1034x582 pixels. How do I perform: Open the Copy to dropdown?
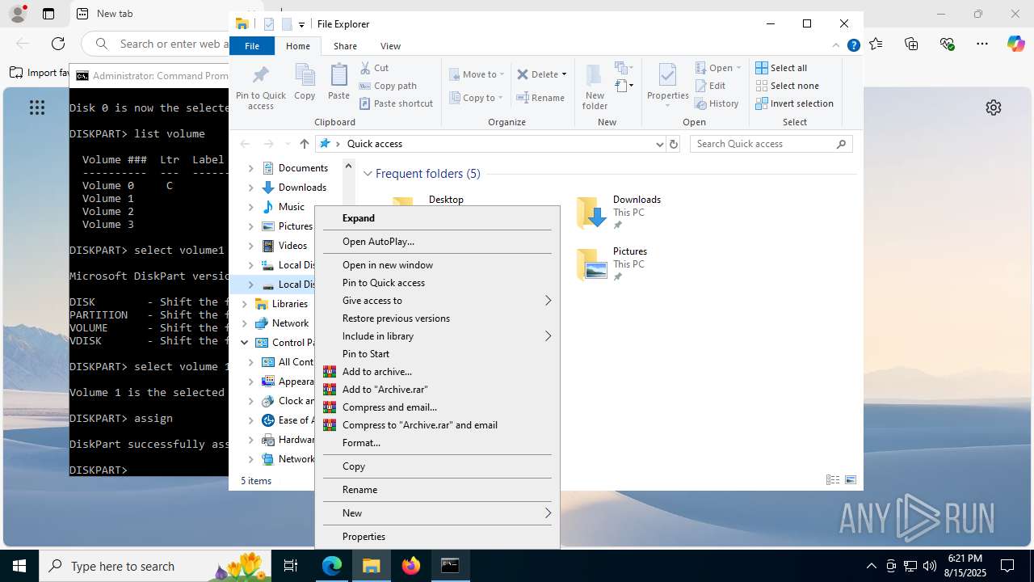point(477,98)
